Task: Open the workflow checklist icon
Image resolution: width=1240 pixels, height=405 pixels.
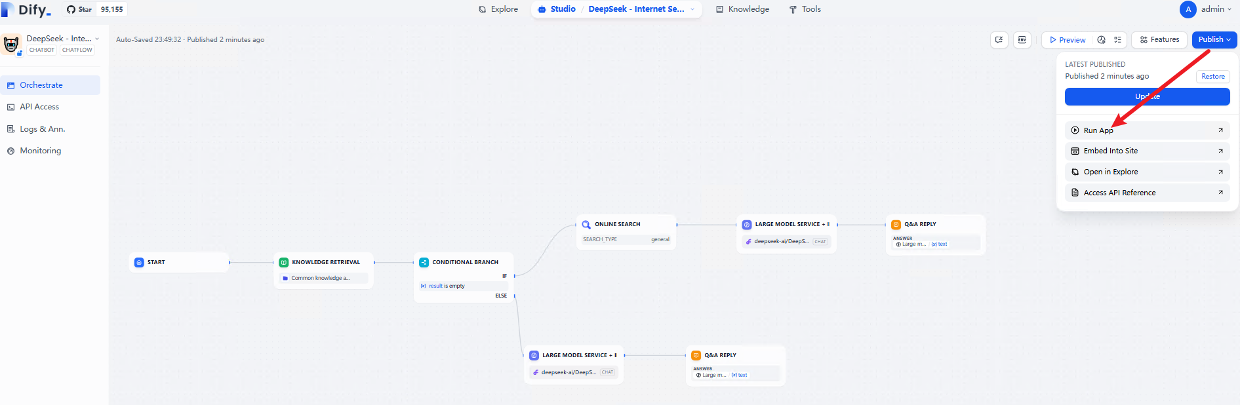Action: tap(1117, 40)
